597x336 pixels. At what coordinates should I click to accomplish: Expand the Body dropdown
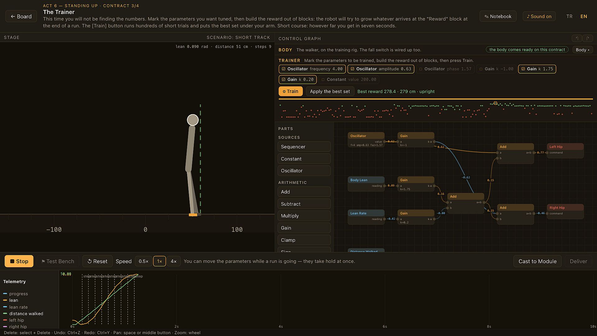[x=582, y=50]
